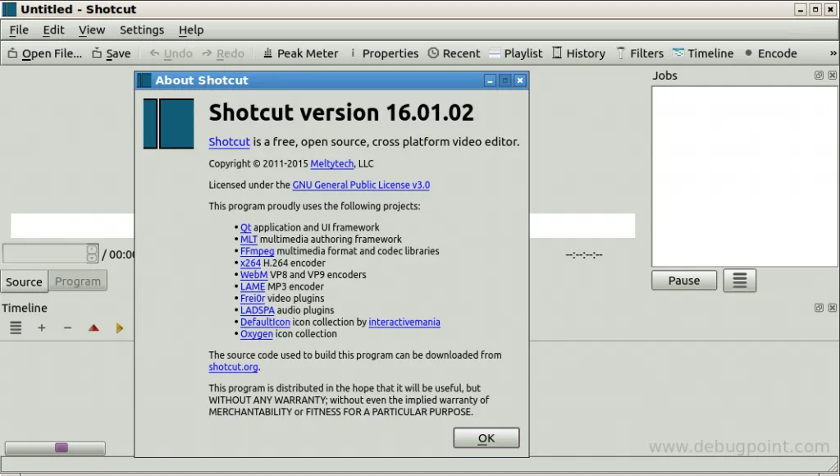Show the Properties panel
The height and width of the screenshot is (476, 840).
pos(384,53)
